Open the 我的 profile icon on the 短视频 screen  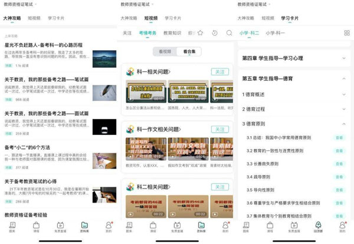[225, 226]
